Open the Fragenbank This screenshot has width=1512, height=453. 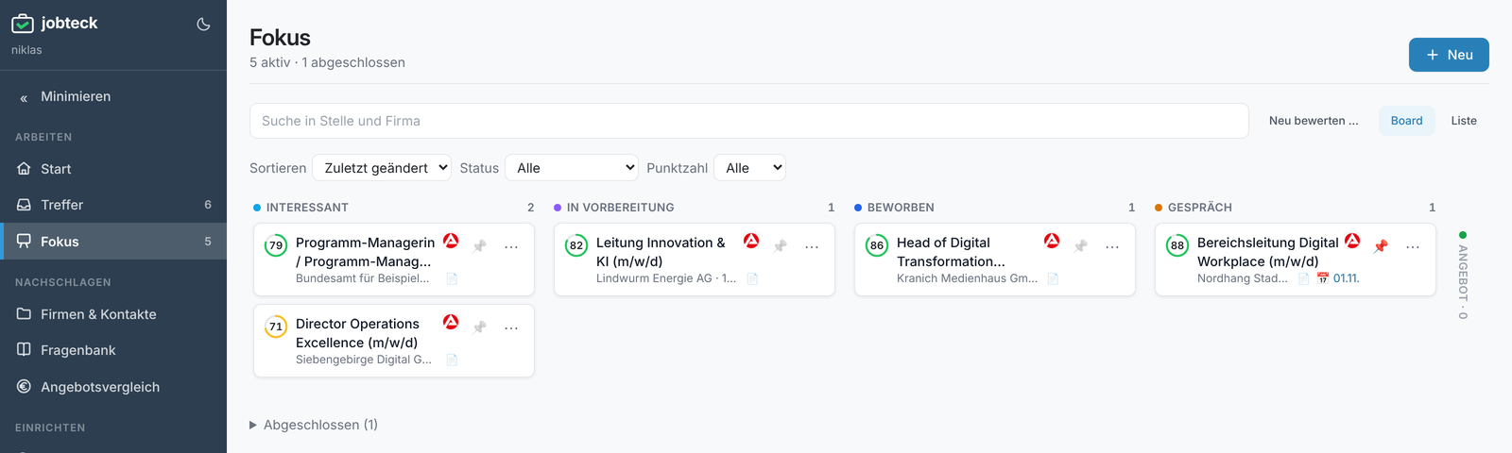pos(113,350)
